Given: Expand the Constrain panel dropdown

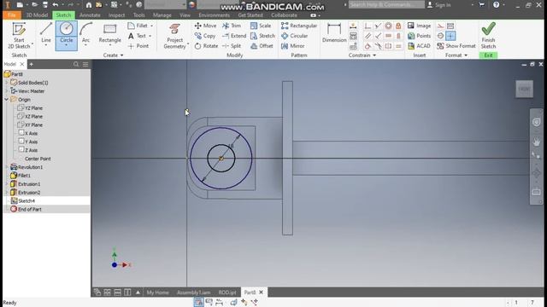Looking at the screenshot, I should click(x=374, y=55).
